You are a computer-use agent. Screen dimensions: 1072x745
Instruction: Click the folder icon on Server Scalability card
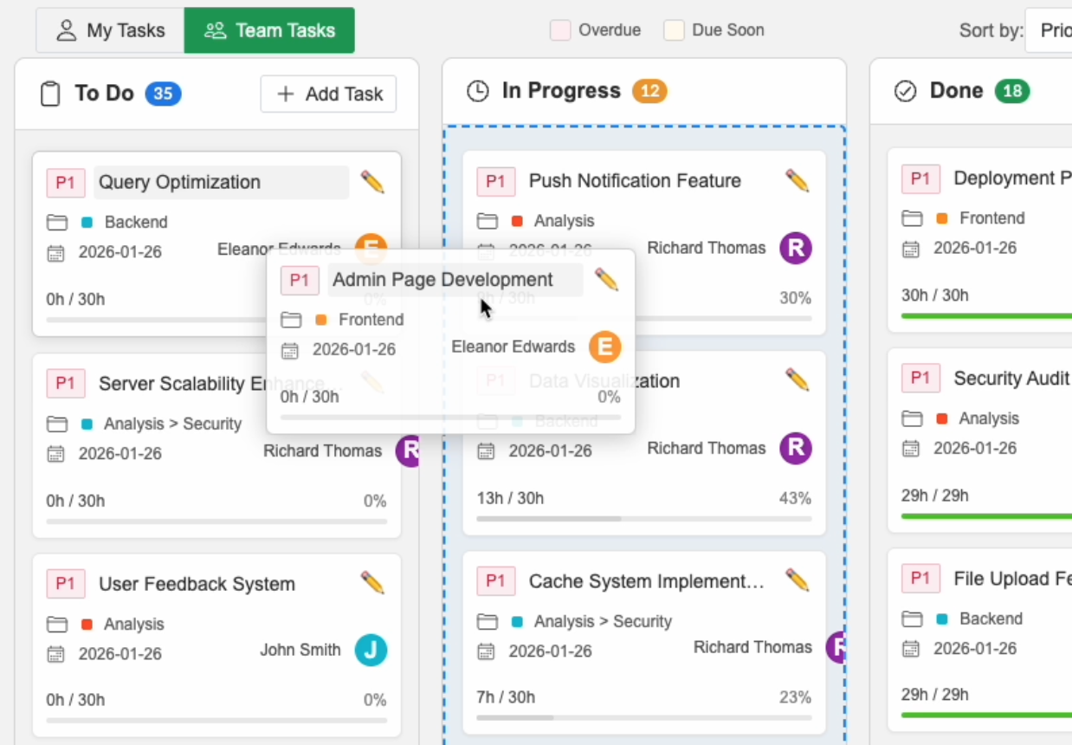click(56, 424)
